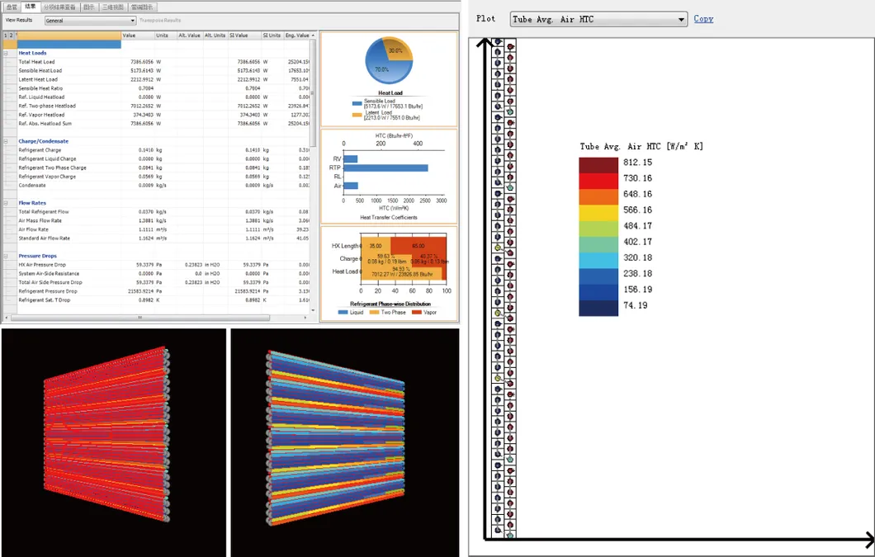
Task: Click the Copy link beside Plot
Action: pyautogui.click(x=703, y=19)
